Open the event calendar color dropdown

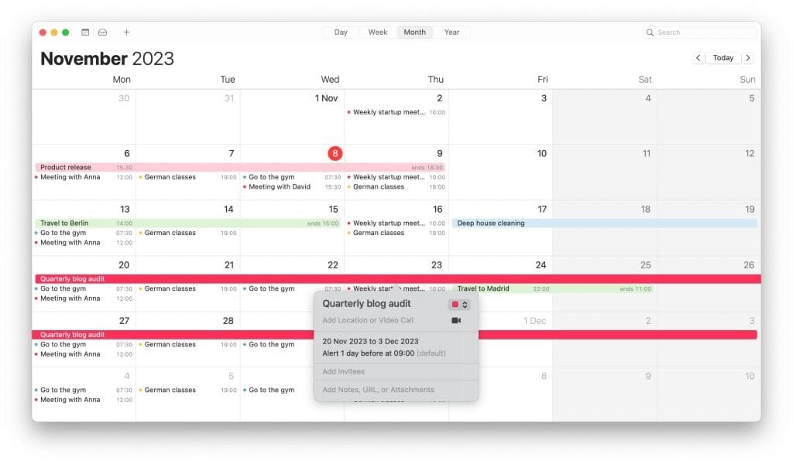pos(459,305)
